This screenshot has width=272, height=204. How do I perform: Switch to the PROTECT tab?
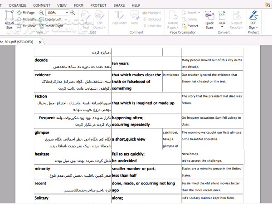[98, 5]
